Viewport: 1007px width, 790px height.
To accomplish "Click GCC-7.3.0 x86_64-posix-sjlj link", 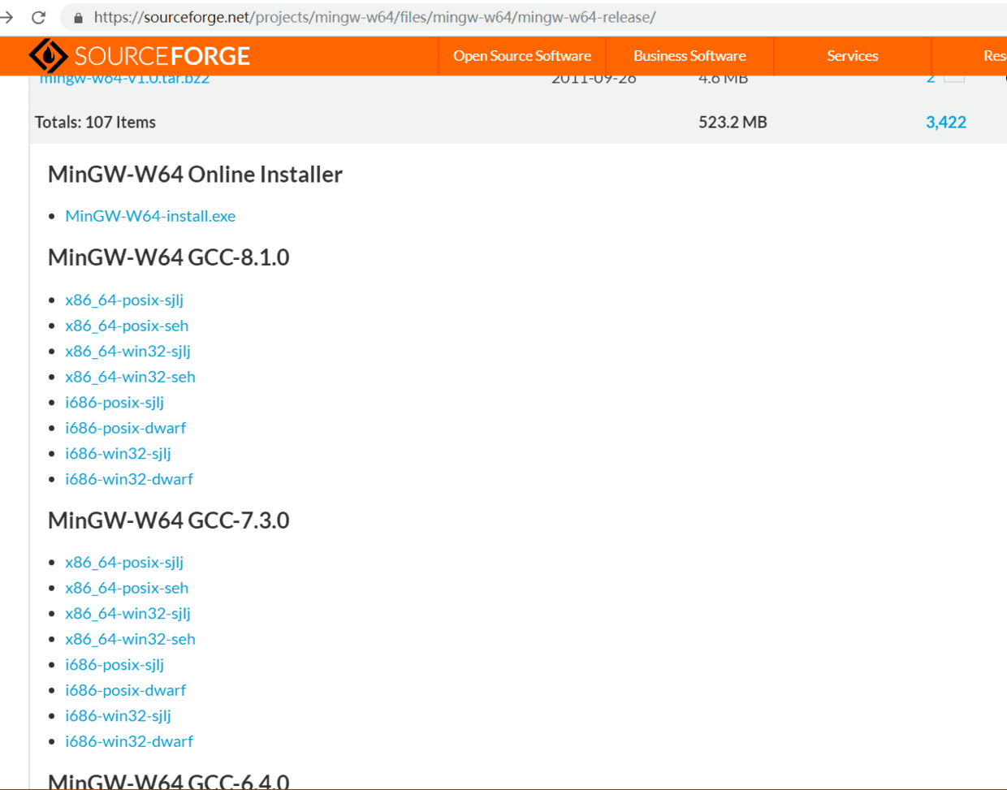I will coord(124,562).
